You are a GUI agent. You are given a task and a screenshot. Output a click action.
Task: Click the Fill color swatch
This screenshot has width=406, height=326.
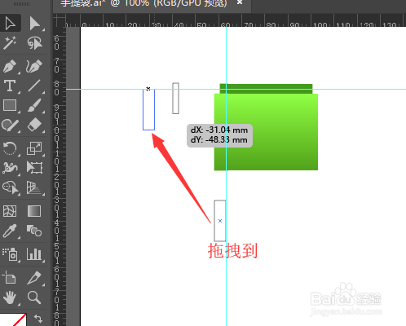coord(13,319)
